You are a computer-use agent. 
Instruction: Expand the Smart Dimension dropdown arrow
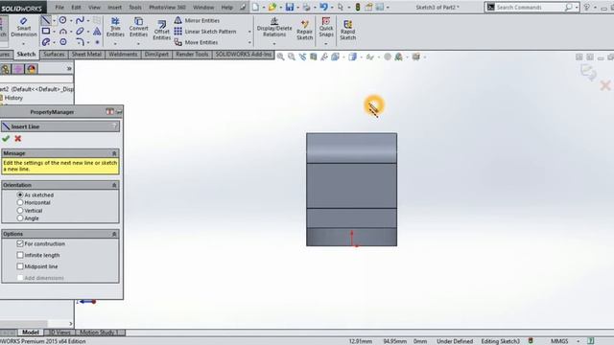tap(23, 43)
